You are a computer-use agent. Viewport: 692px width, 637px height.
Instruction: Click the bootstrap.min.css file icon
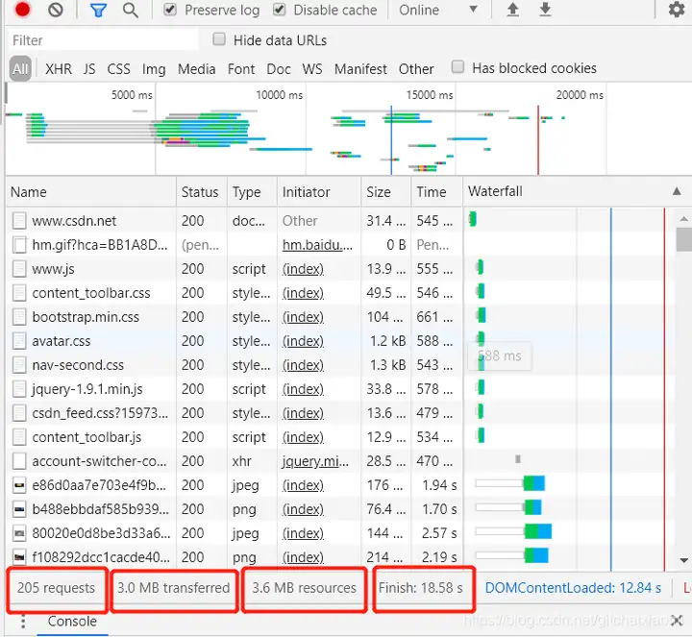point(19,317)
